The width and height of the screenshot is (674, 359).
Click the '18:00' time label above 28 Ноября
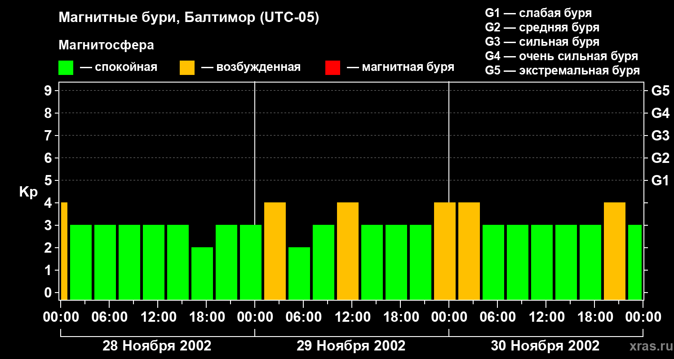(x=207, y=317)
